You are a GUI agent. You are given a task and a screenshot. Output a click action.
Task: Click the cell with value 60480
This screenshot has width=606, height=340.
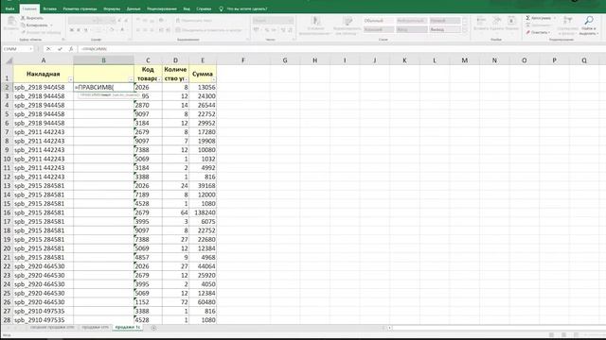(x=203, y=302)
